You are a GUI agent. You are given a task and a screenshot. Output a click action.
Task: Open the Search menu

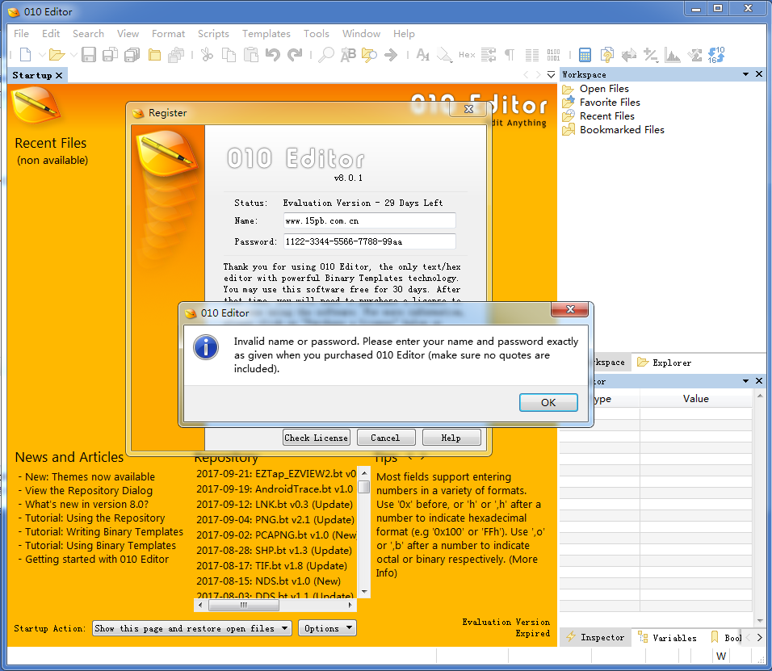click(88, 33)
